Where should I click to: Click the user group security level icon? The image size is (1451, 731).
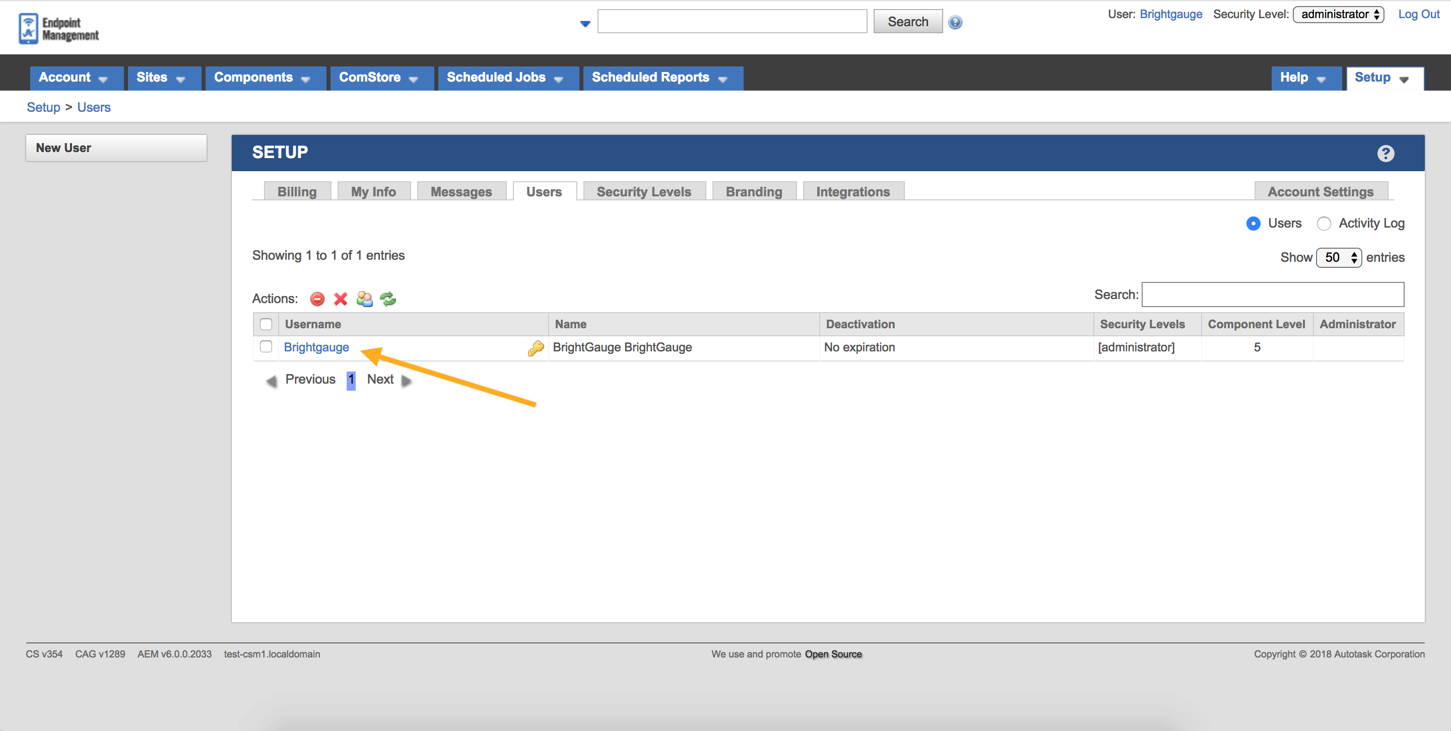364,299
